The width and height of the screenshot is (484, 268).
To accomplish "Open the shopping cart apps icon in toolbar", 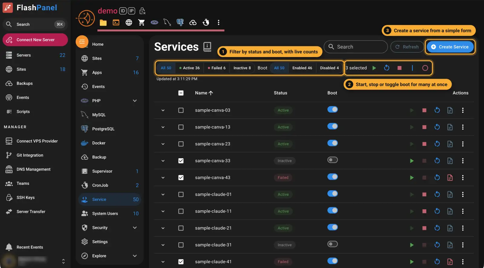I will (141, 23).
